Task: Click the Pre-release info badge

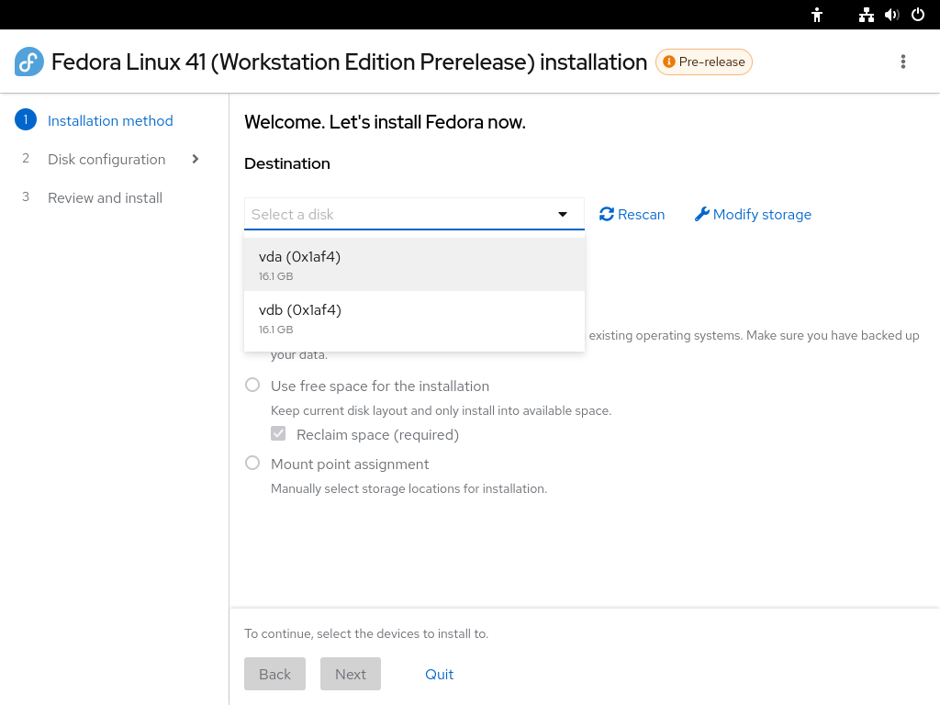Action: pos(704,62)
